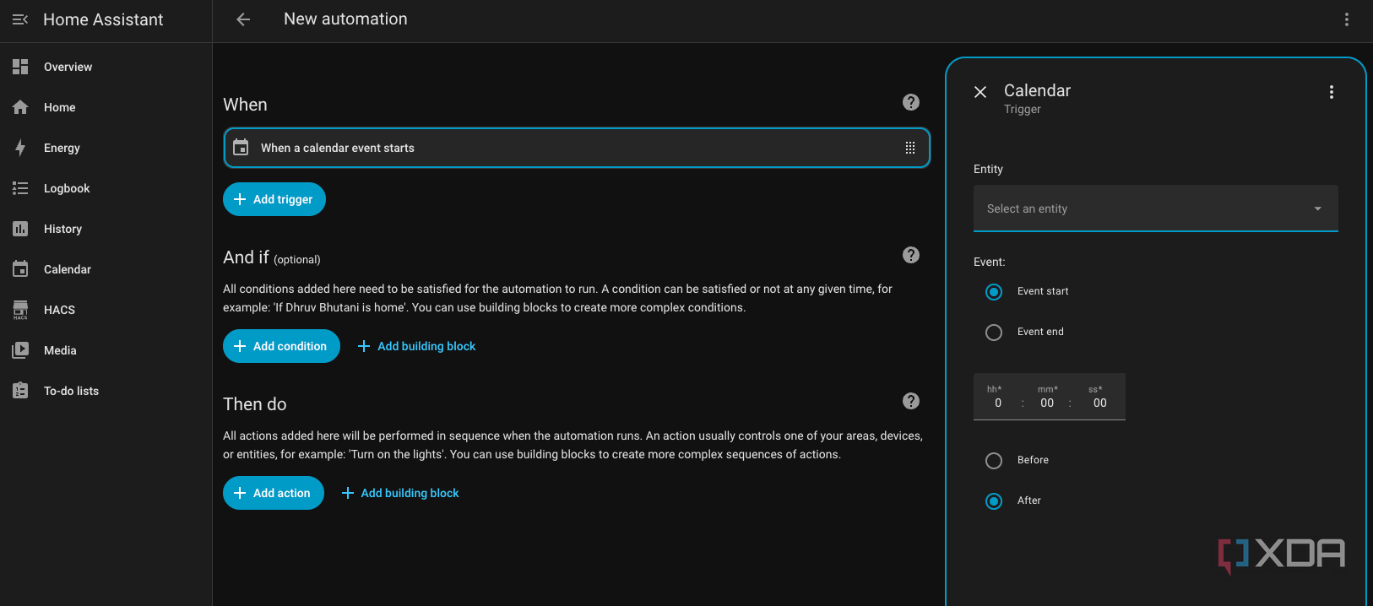
Task: Open the automation overflow menu at top right
Action: (1346, 19)
